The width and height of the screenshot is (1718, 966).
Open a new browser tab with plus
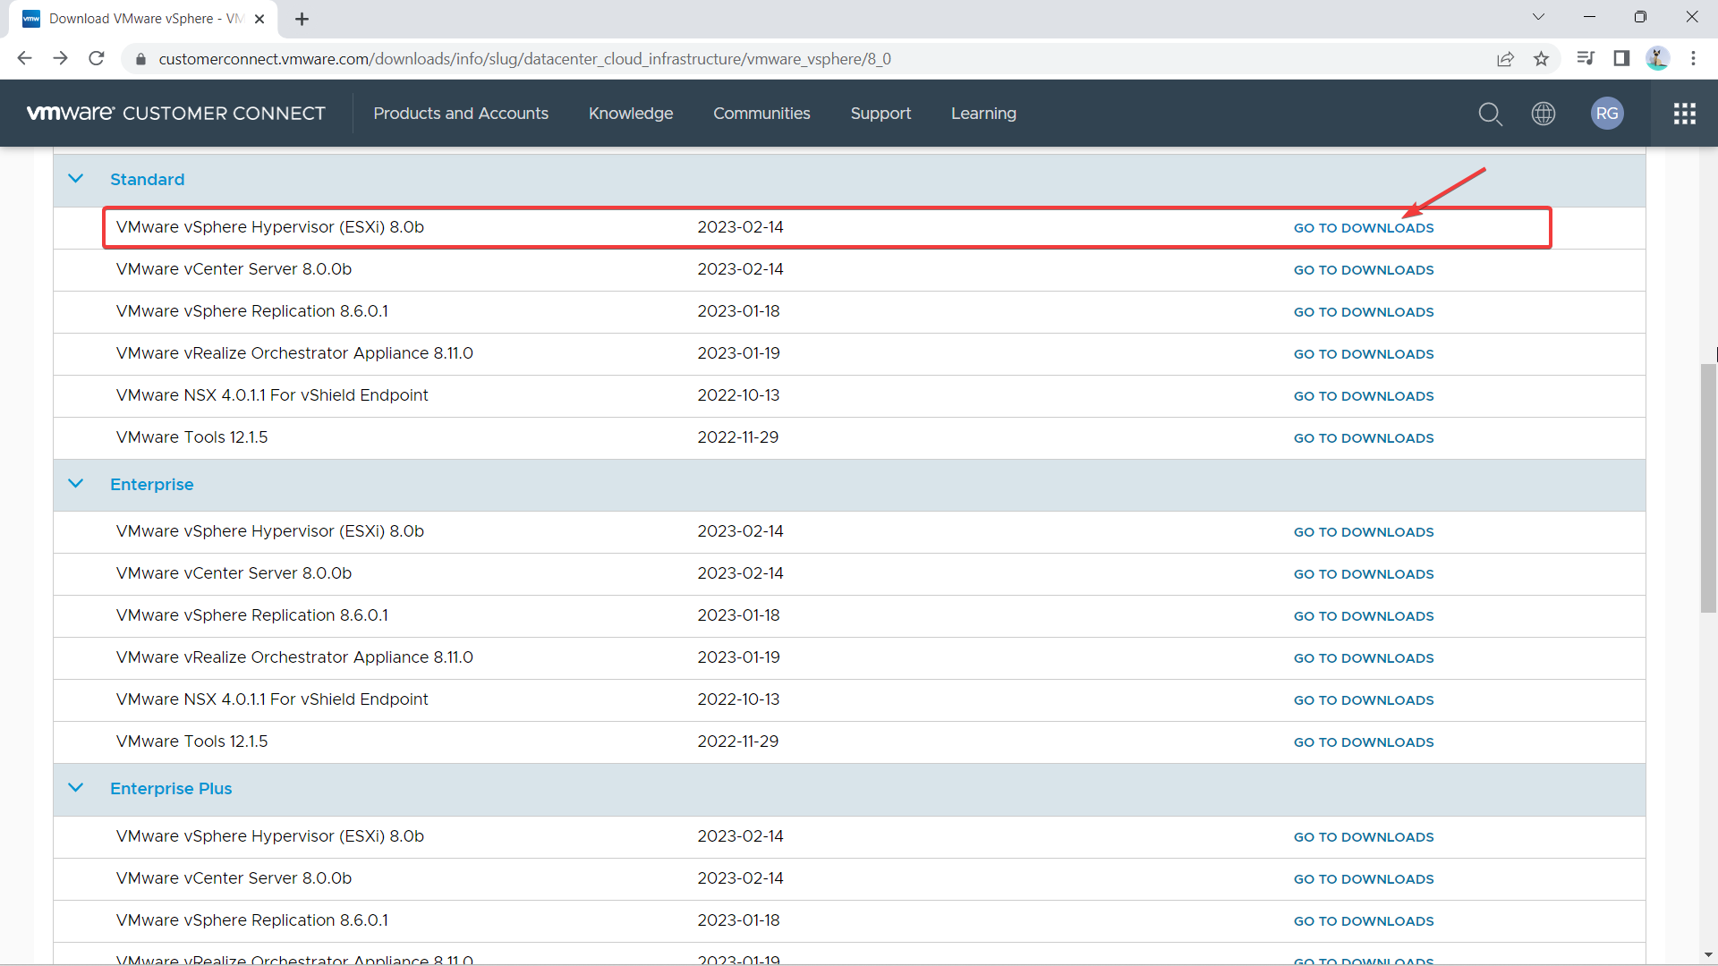pos(302,19)
